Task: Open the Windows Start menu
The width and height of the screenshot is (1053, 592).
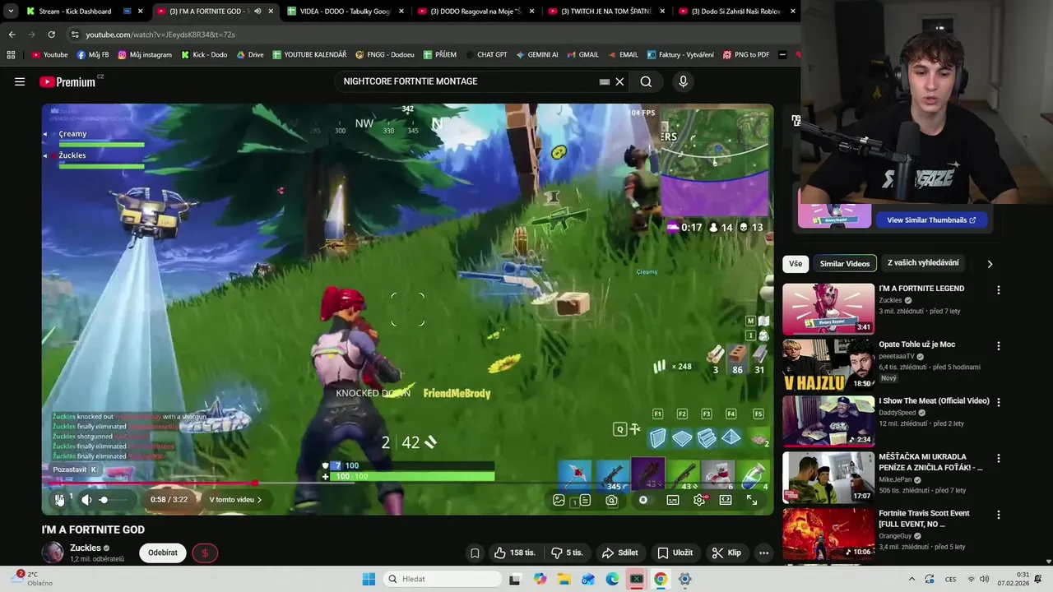Action: pos(369,579)
